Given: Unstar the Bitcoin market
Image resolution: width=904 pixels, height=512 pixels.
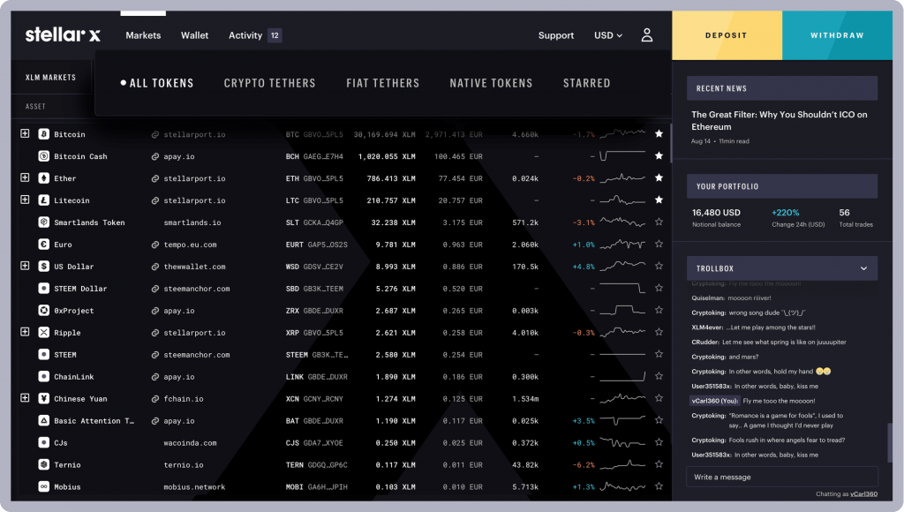Looking at the screenshot, I should [x=659, y=134].
